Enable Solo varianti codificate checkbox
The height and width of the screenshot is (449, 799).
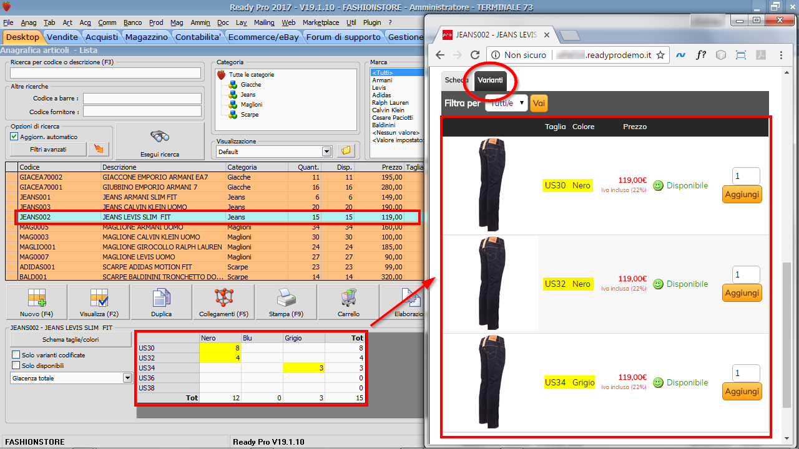[16, 355]
